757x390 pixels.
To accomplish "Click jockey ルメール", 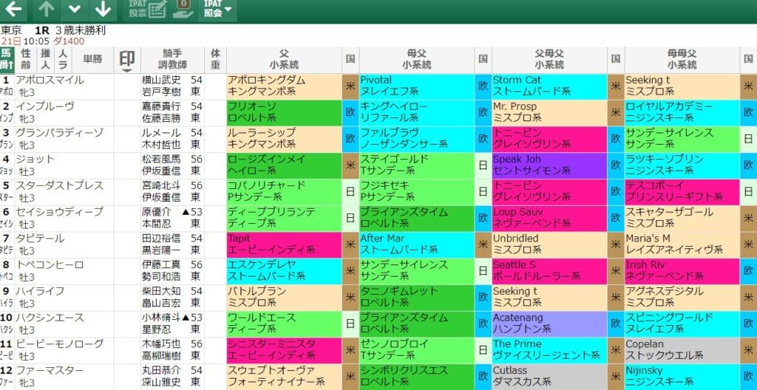I will point(161,133).
